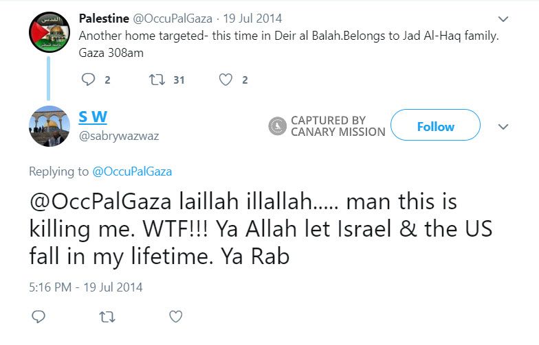Retweet S W's tweet
Image resolution: width=539 pixels, height=345 pixels.
[107, 316]
